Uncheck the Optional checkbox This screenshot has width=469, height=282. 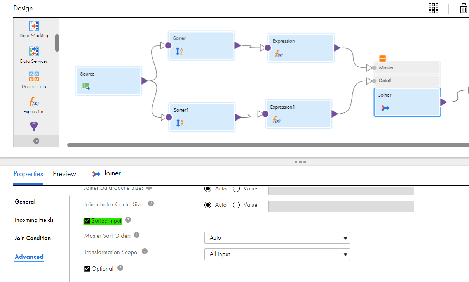tap(87, 268)
